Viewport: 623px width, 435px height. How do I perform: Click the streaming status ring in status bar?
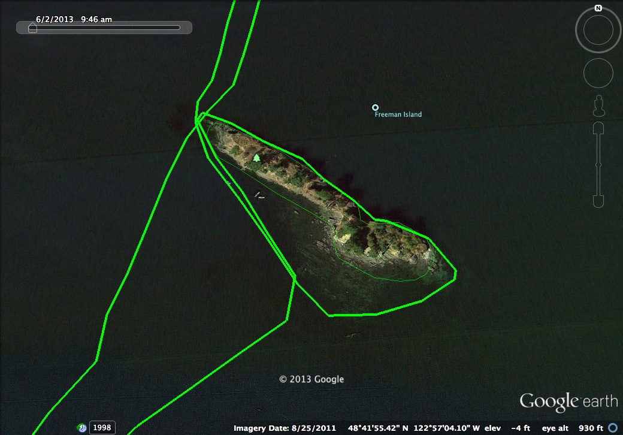point(613,428)
